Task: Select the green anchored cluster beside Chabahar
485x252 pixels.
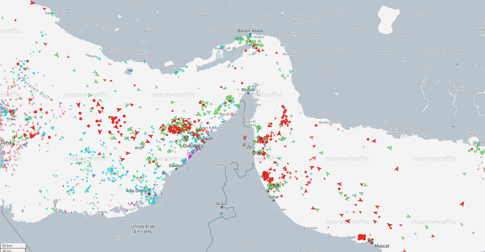Action: point(478,149)
